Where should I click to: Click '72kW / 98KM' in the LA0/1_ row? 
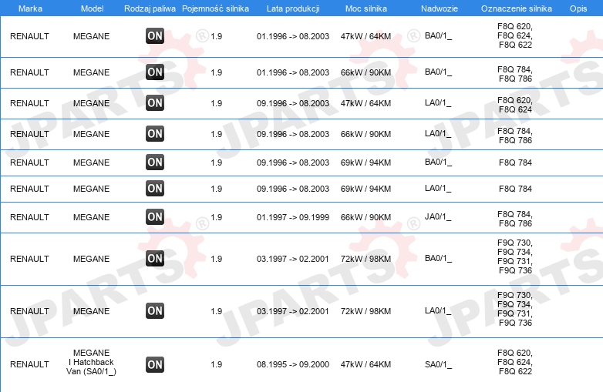[x=366, y=311]
